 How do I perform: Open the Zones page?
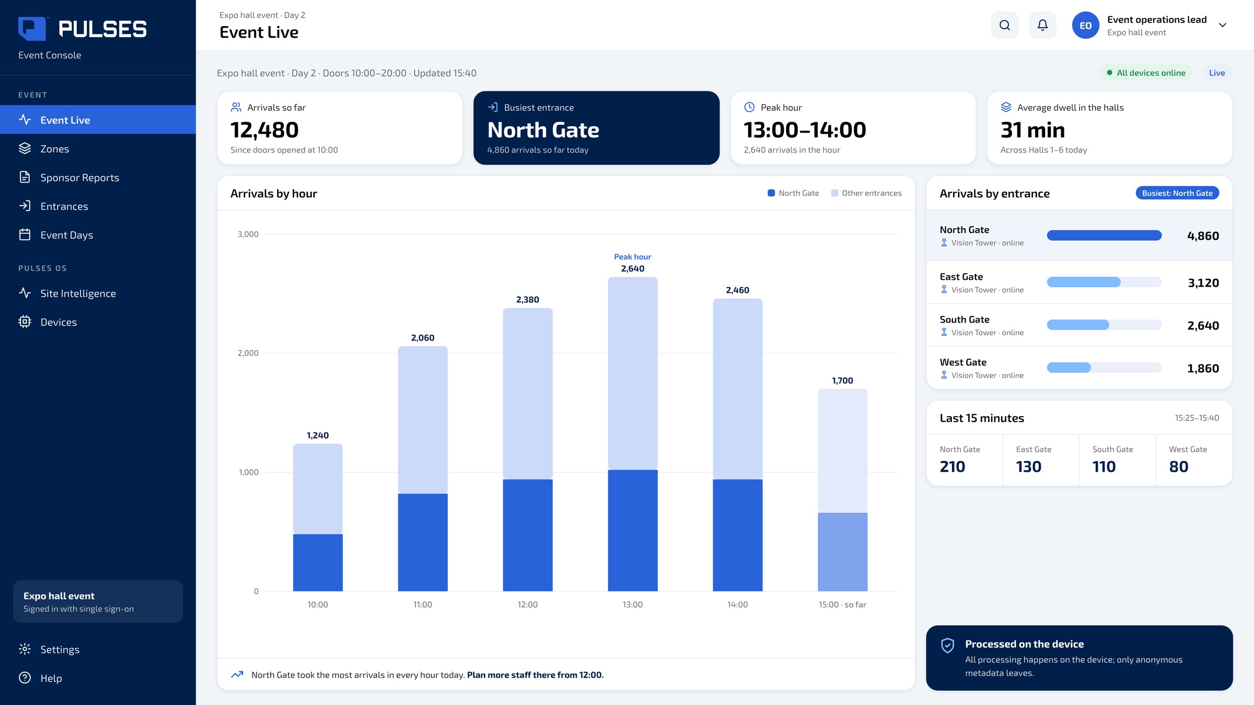(98, 148)
